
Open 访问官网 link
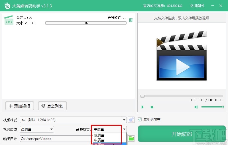[197, 6]
